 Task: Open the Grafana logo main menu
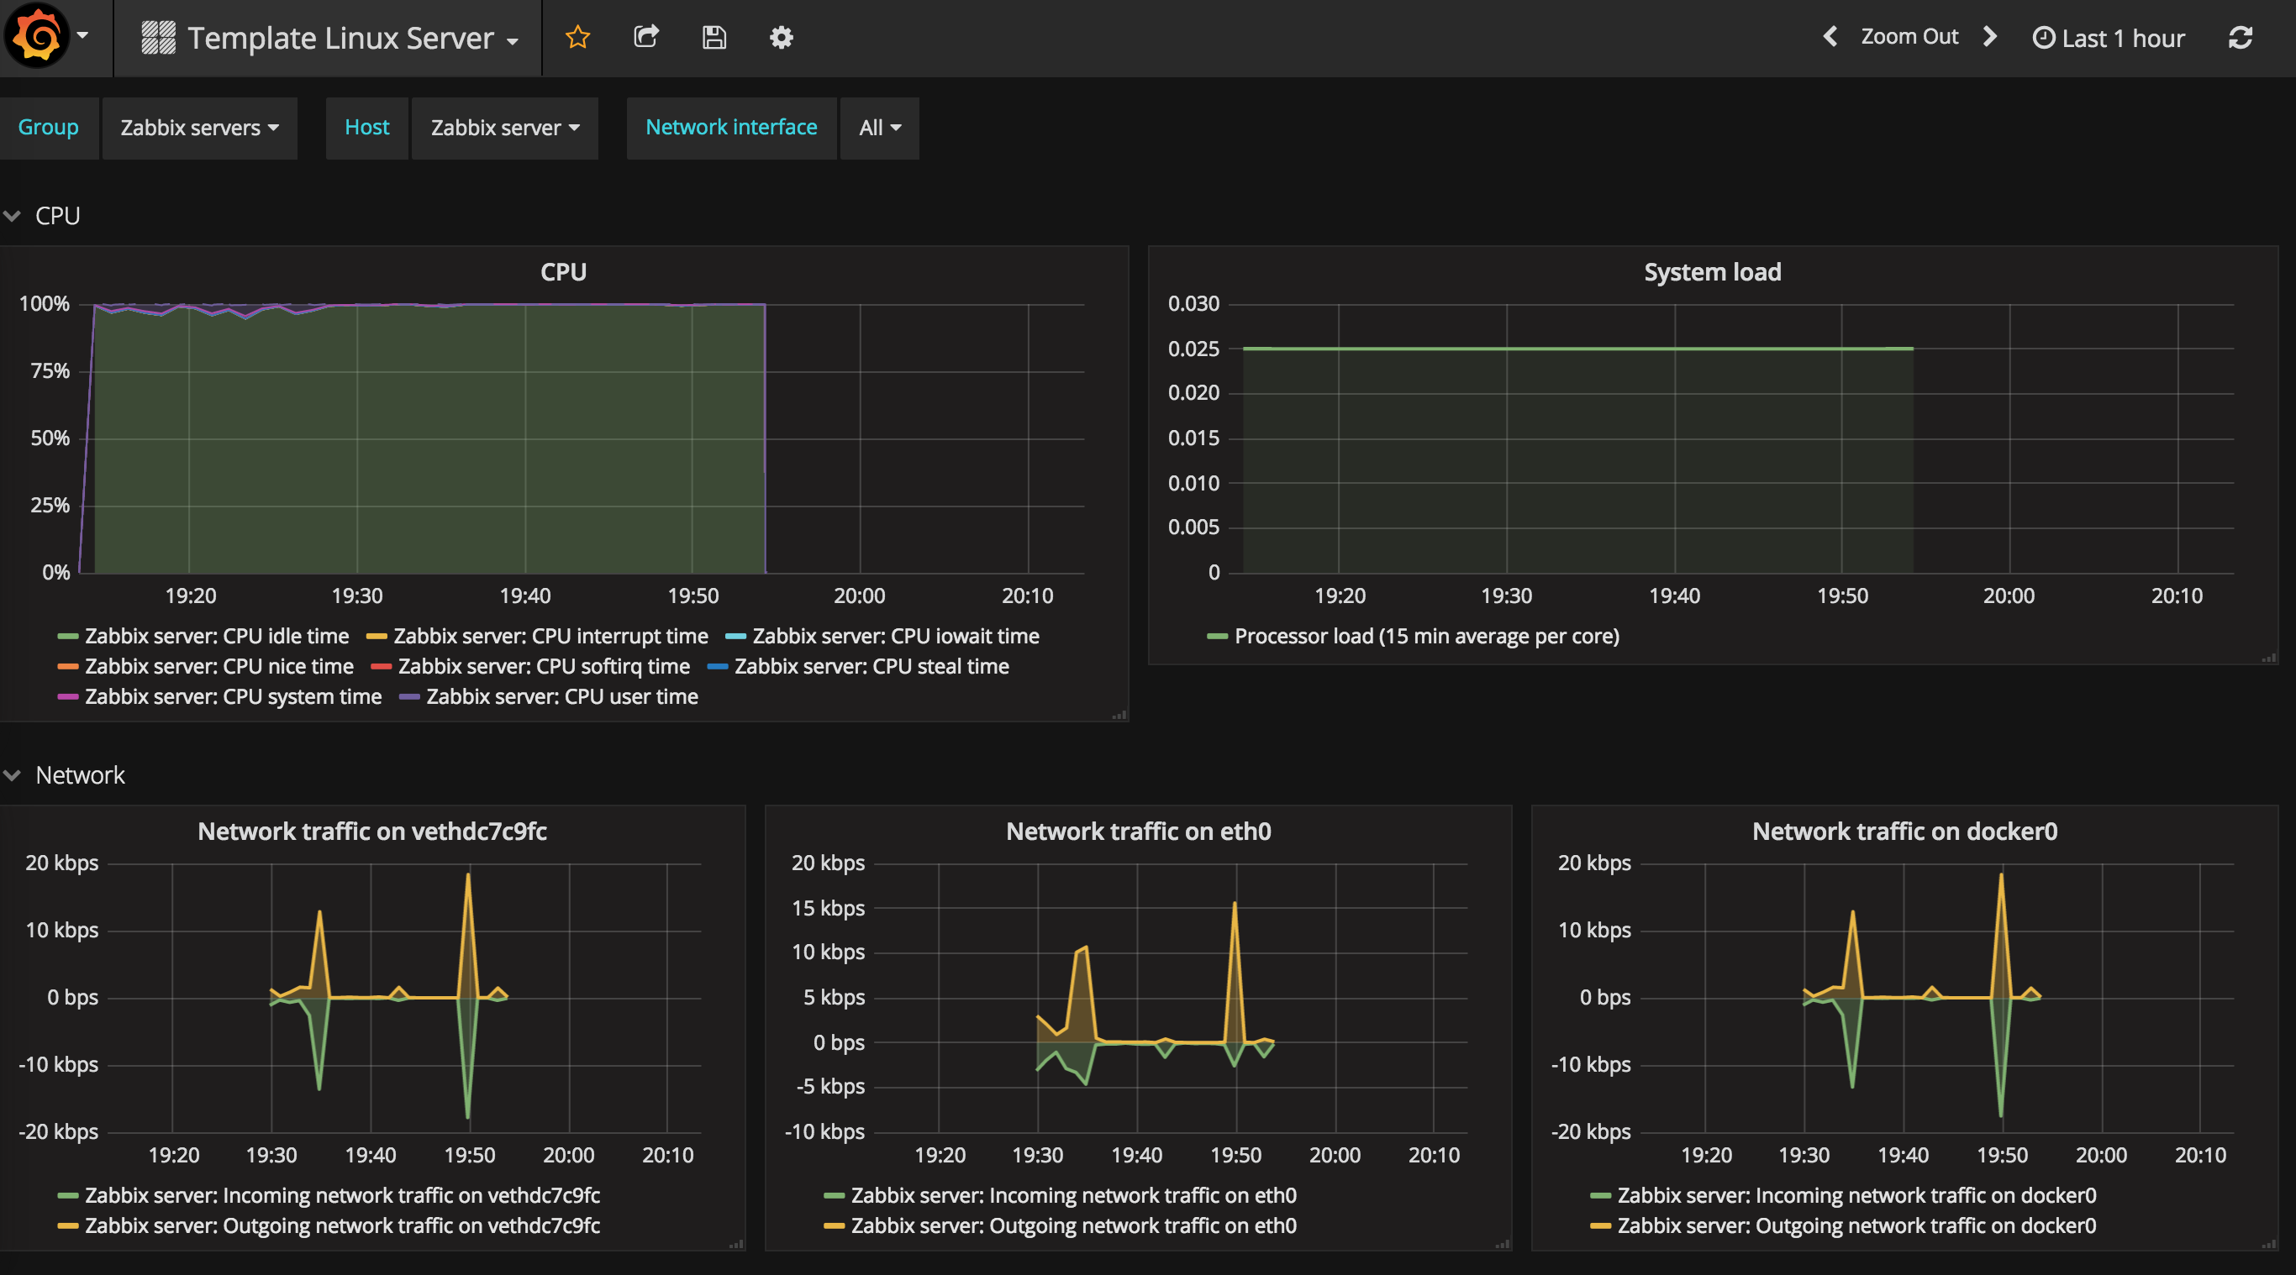coord(36,36)
